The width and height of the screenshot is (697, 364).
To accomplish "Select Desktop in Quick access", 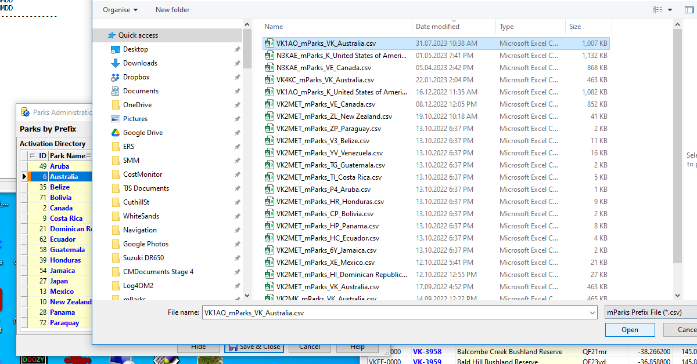I will (135, 49).
